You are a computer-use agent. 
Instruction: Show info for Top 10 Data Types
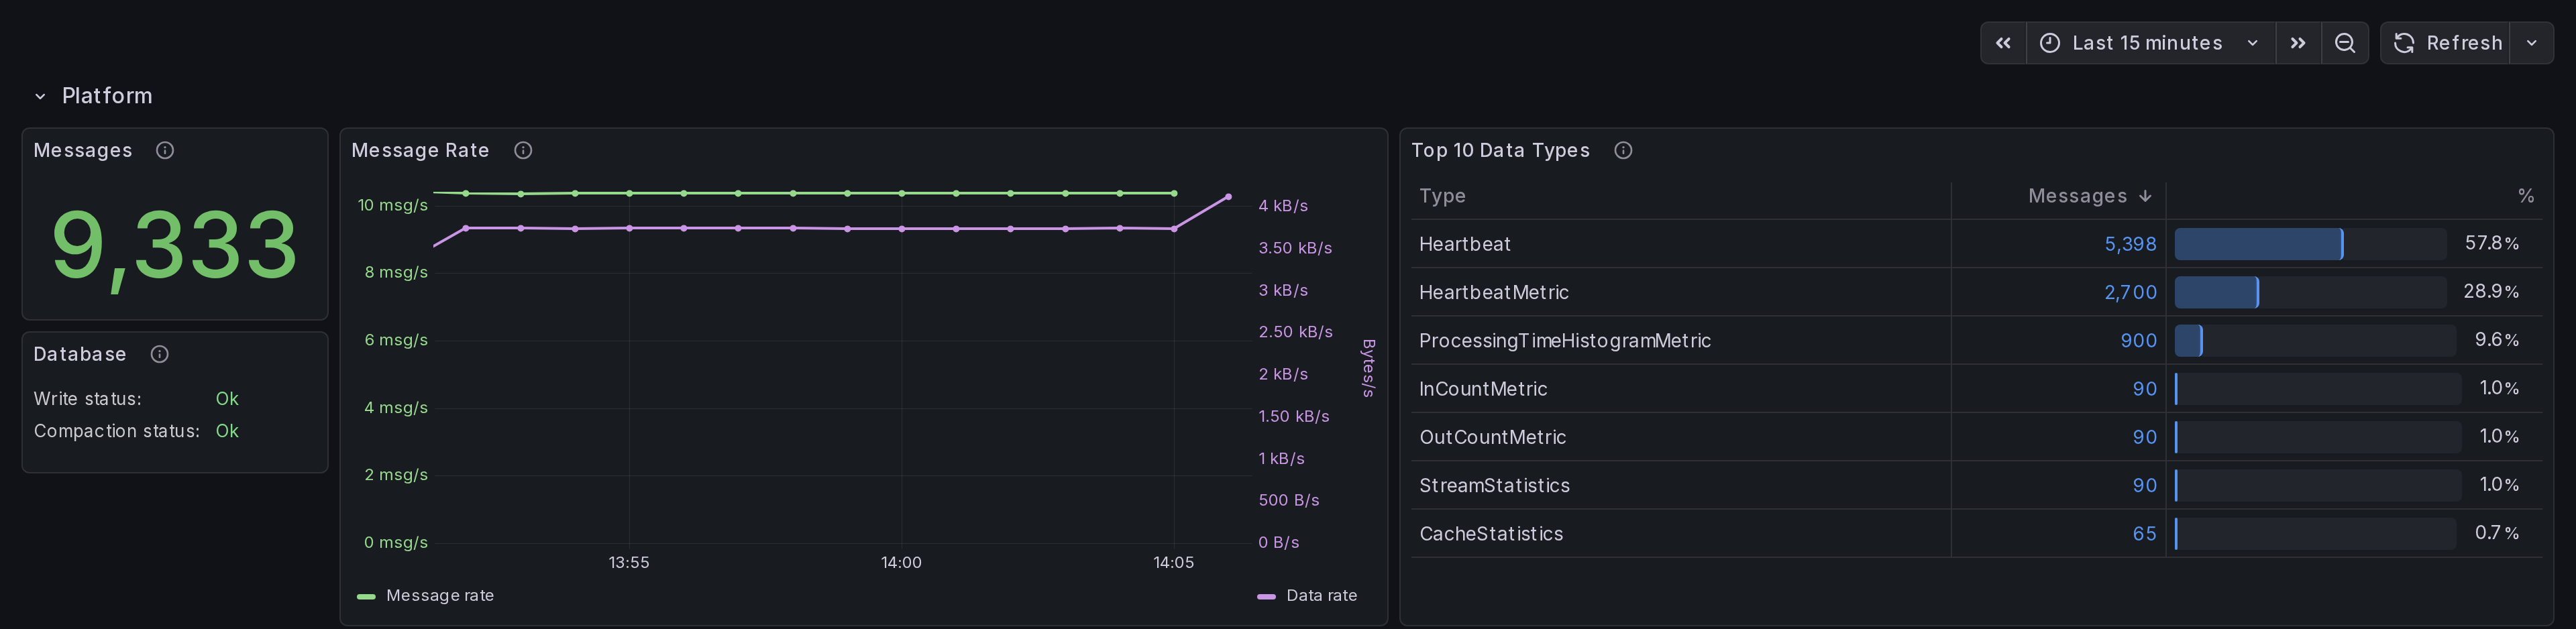(x=1623, y=150)
